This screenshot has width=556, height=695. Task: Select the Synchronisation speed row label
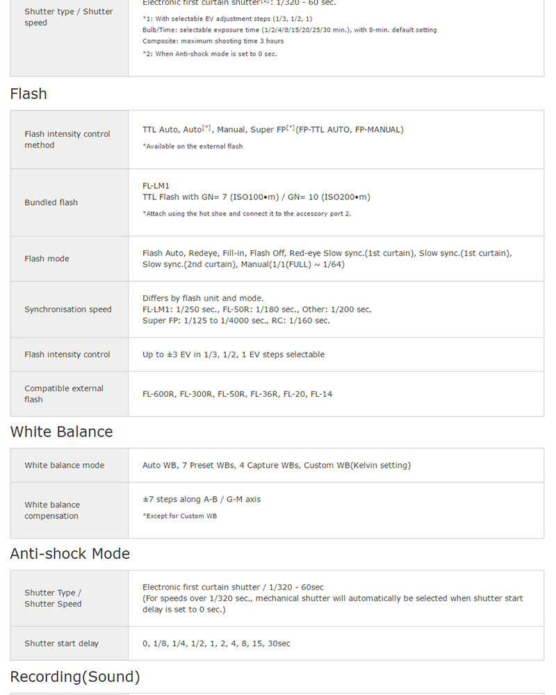(68, 309)
